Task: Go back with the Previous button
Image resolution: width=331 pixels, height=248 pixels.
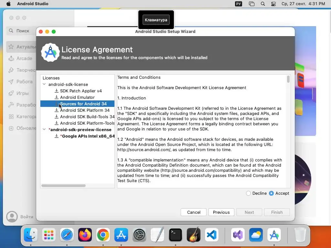Action: 221,212
